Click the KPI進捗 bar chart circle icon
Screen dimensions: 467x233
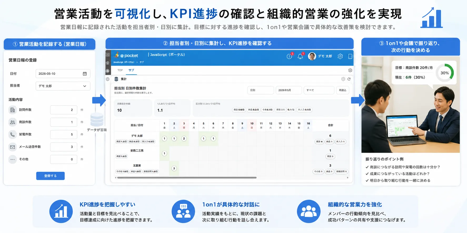coord(61,211)
